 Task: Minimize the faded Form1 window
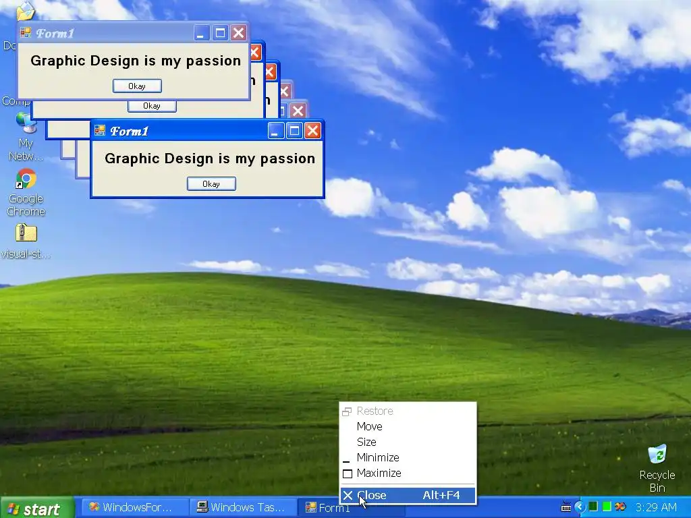(202, 32)
